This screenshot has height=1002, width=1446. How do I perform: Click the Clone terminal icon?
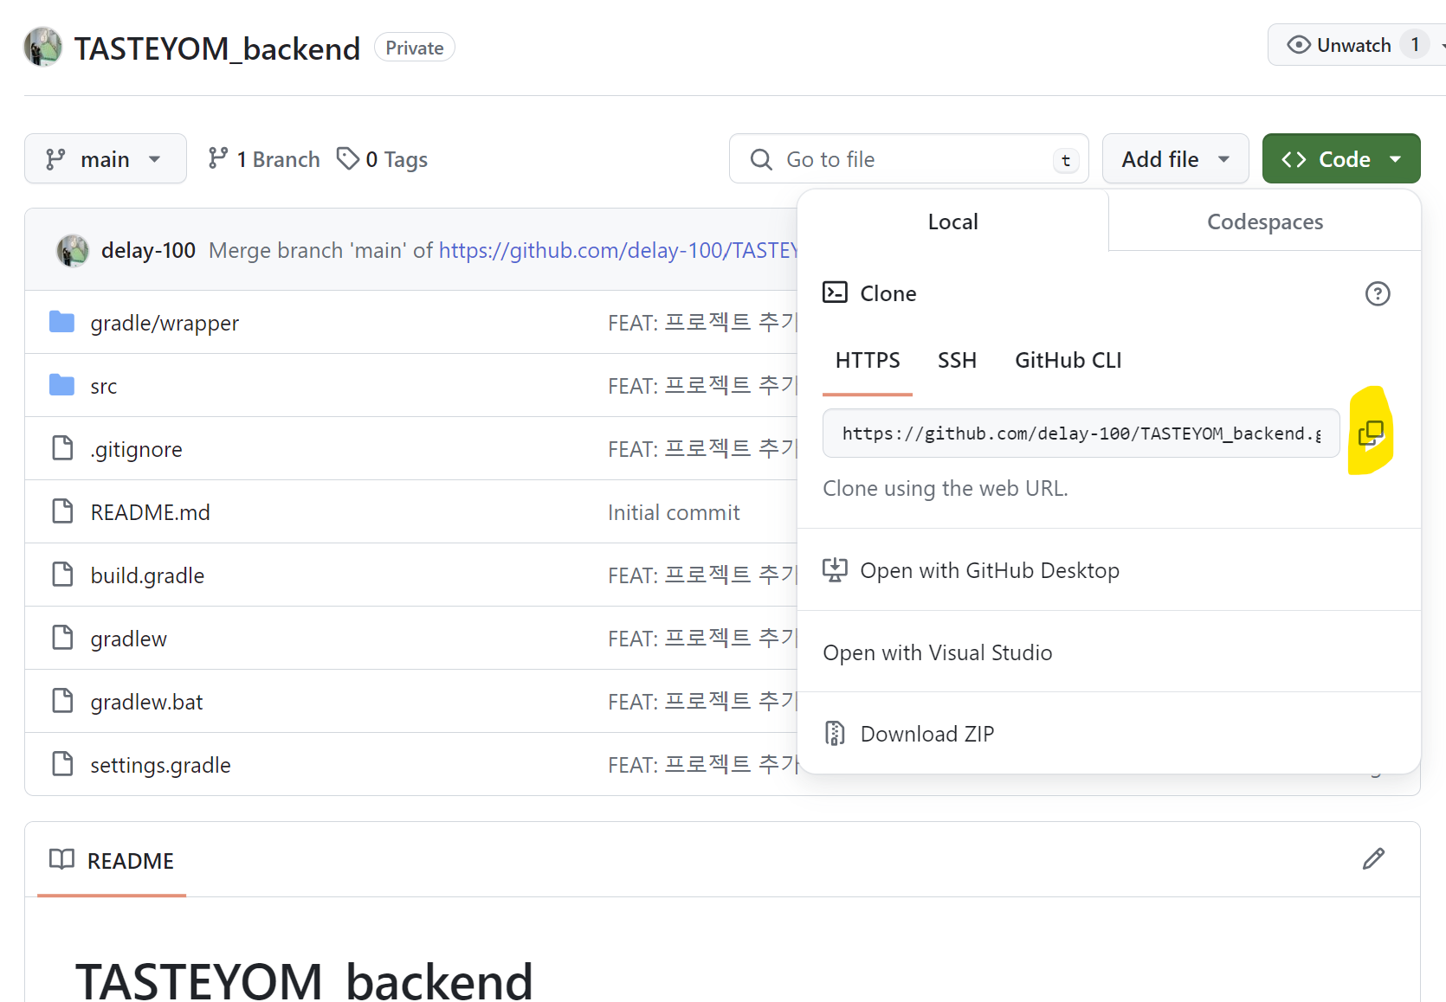(835, 292)
